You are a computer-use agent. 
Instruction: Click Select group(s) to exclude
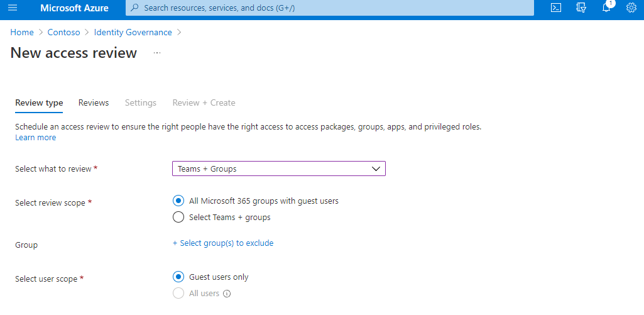(223, 243)
